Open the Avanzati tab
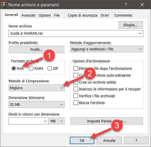Viewport: 151px width, 147px height. tap(28, 15)
